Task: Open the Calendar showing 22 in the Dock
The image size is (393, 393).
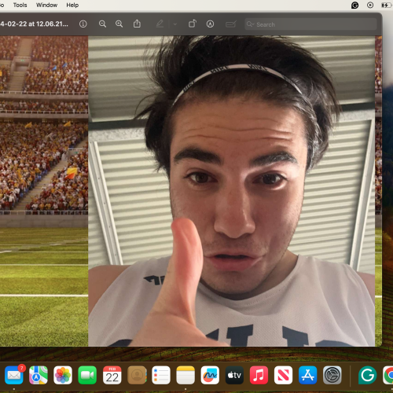Action: (x=112, y=375)
